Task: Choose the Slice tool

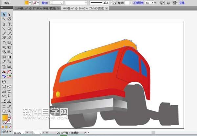Action: click(x=9, y=106)
